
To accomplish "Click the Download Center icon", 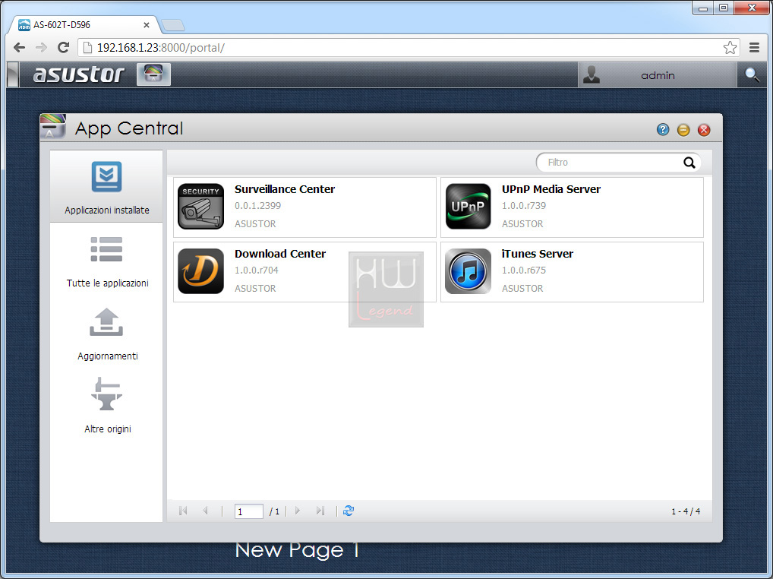I will 200,271.
